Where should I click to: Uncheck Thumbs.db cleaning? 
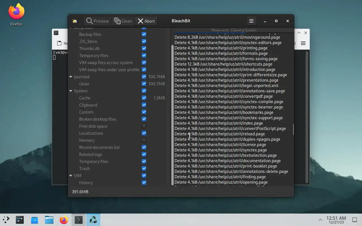tap(144, 48)
